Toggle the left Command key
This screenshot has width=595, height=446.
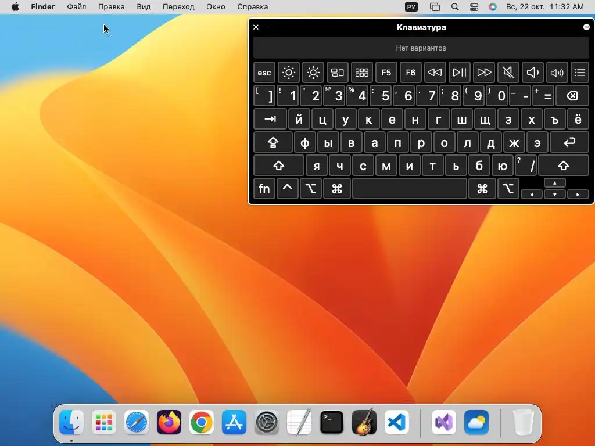[337, 189]
